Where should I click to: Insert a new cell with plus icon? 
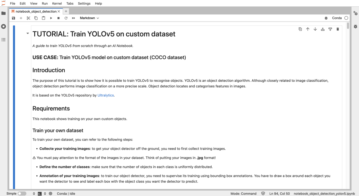pyautogui.click(x=21, y=18)
